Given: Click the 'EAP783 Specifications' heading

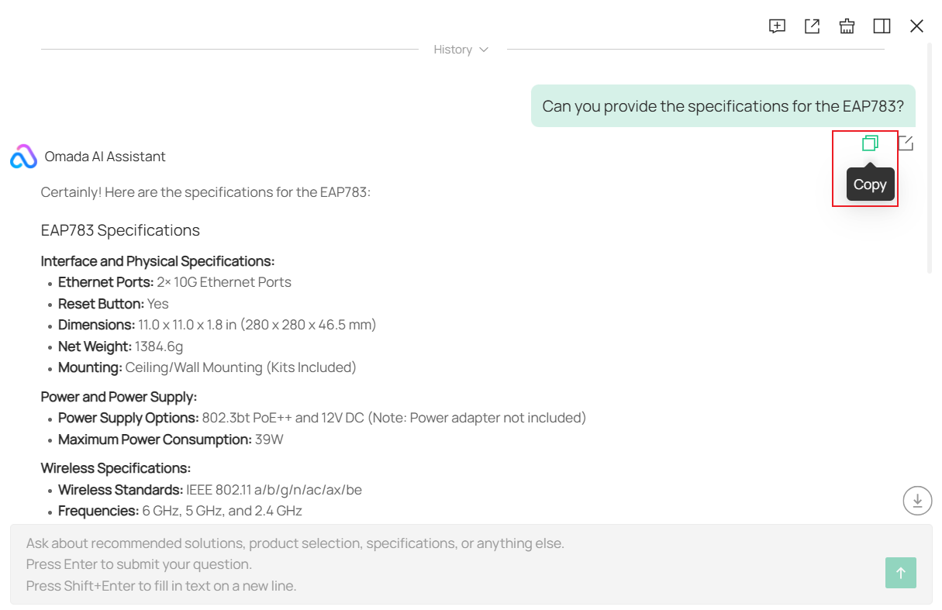Looking at the screenshot, I should point(120,230).
